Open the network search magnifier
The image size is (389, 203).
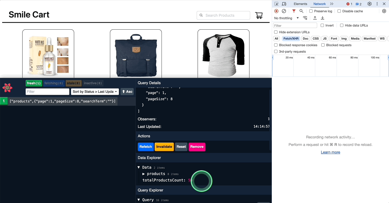301,11
